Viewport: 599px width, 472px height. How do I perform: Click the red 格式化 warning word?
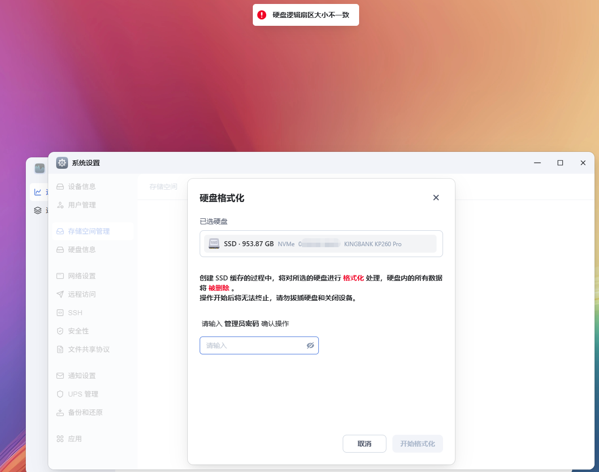coord(353,278)
